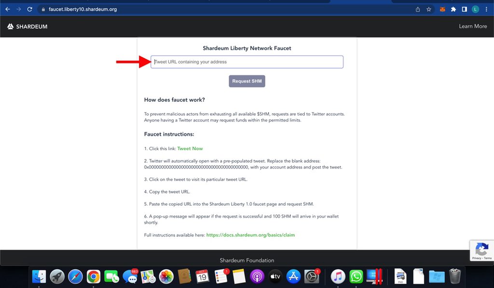Click the blank 0x000 address text
Image resolution: width=494 pixels, height=288 pixels.
(196, 167)
